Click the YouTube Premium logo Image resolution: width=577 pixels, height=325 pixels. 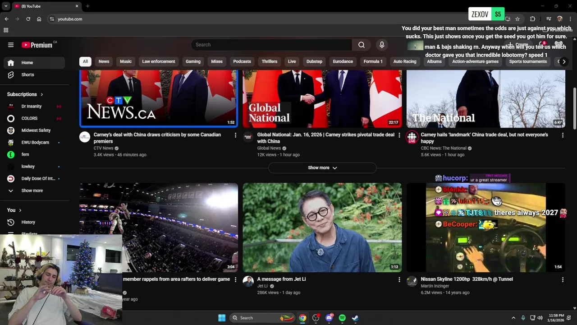pos(38,45)
